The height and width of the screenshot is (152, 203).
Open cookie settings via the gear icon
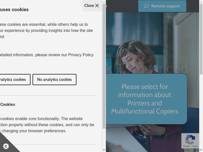coord(6,146)
